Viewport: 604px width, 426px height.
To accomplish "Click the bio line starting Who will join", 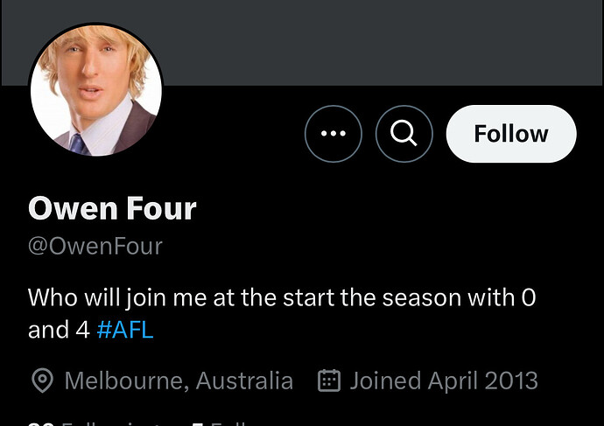I will (282, 298).
